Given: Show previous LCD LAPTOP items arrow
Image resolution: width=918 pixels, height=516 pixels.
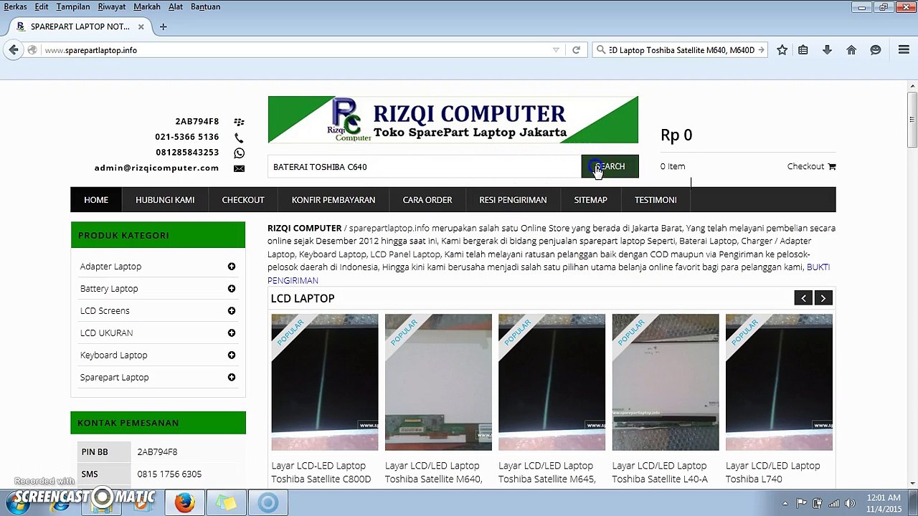Looking at the screenshot, I should click(803, 298).
